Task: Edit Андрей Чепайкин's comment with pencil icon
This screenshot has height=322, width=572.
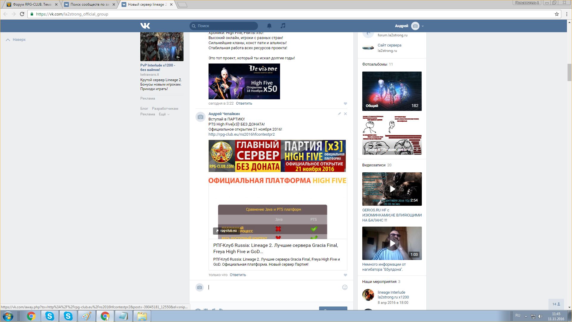Action: [339, 114]
